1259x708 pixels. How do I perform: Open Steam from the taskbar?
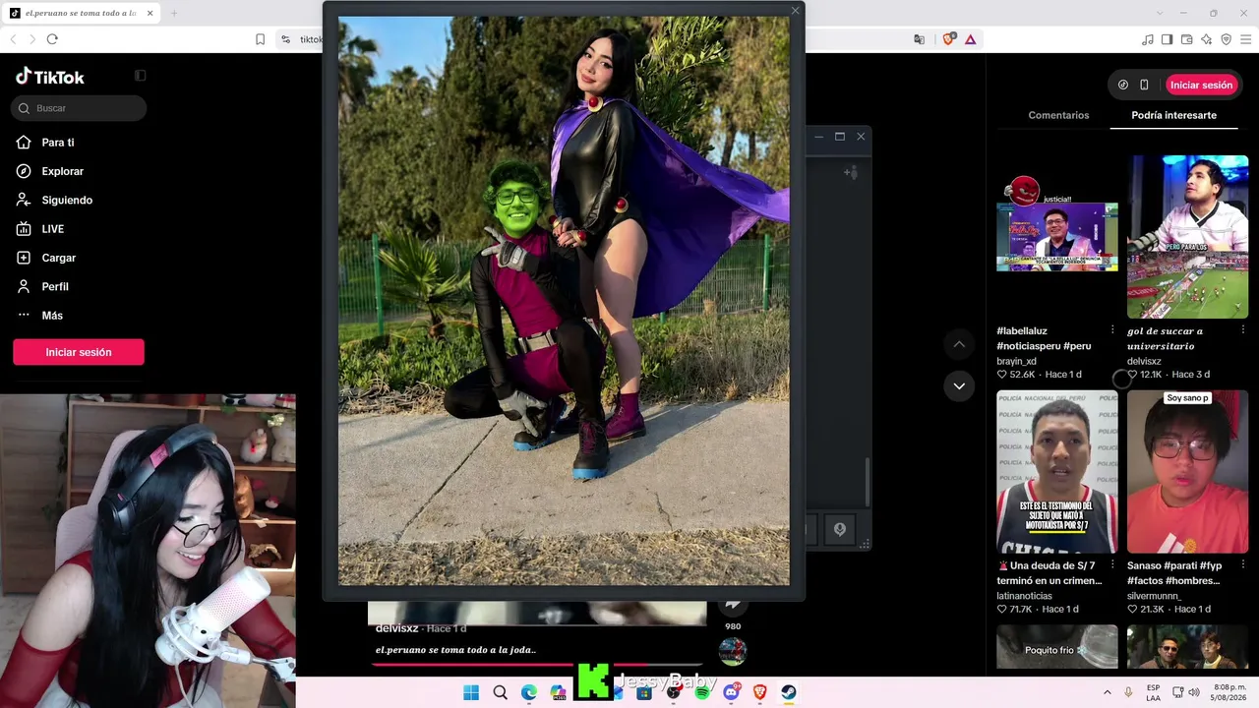pos(788,692)
